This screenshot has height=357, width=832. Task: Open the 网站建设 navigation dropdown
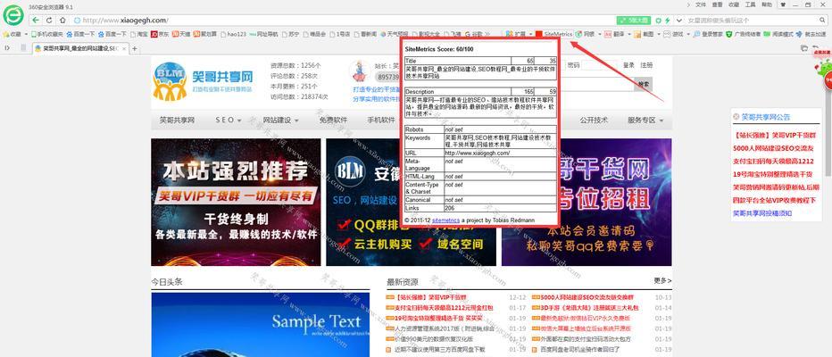(x=280, y=120)
